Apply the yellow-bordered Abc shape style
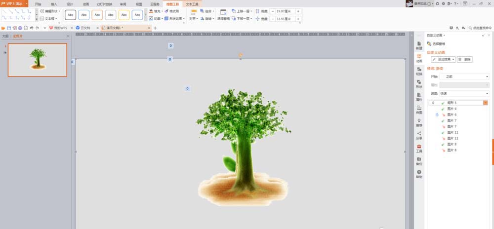Image resolution: width=494 pixels, height=229 pixels. click(x=124, y=15)
